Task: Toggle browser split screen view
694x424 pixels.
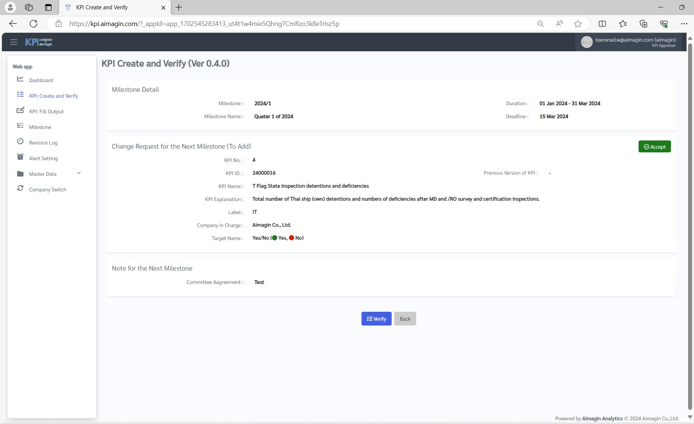Action: 602,24
